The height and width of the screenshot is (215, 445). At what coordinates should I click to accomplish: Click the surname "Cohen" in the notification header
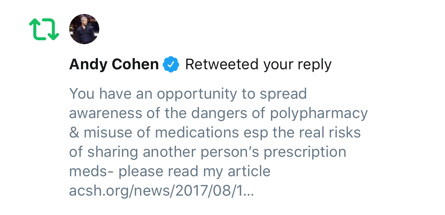click(135, 65)
